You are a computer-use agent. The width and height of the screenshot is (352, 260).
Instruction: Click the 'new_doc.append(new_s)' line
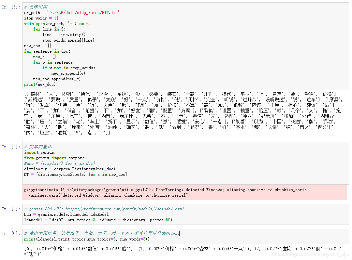coord(57,79)
